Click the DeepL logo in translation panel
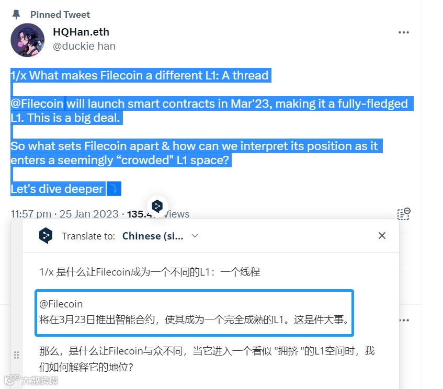The image size is (443, 389). point(46,236)
